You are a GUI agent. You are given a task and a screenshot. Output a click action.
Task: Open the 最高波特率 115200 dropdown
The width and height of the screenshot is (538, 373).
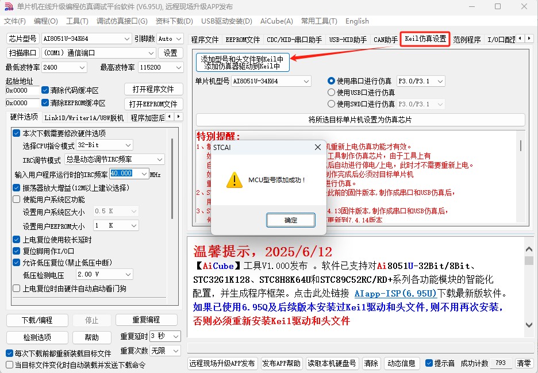pos(179,68)
